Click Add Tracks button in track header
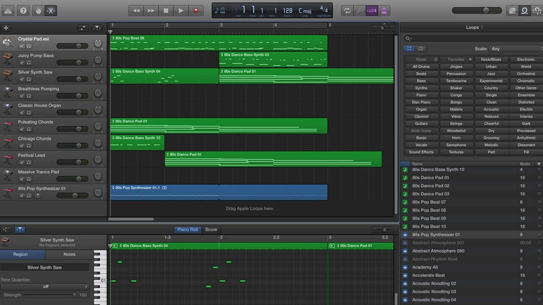 point(6,28)
